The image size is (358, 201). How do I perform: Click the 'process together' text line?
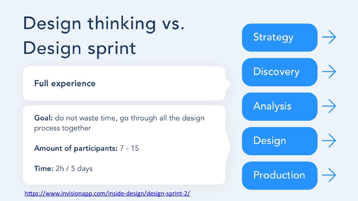tap(63, 128)
